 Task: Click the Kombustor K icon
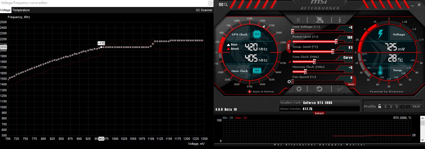coord(299,20)
